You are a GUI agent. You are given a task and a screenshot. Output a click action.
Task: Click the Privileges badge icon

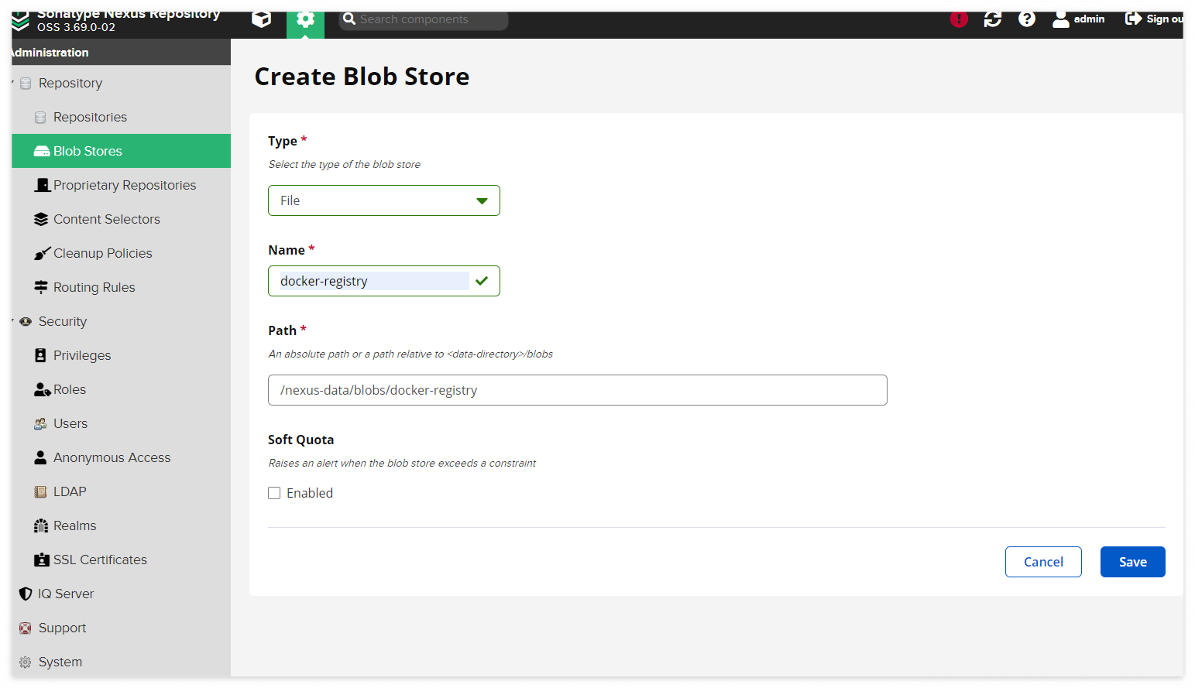40,355
